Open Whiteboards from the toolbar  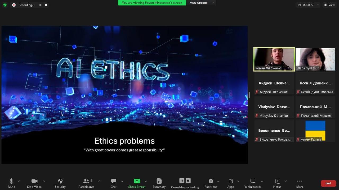click(253, 181)
